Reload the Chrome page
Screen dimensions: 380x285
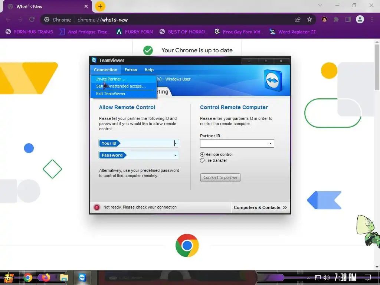(32, 20)
